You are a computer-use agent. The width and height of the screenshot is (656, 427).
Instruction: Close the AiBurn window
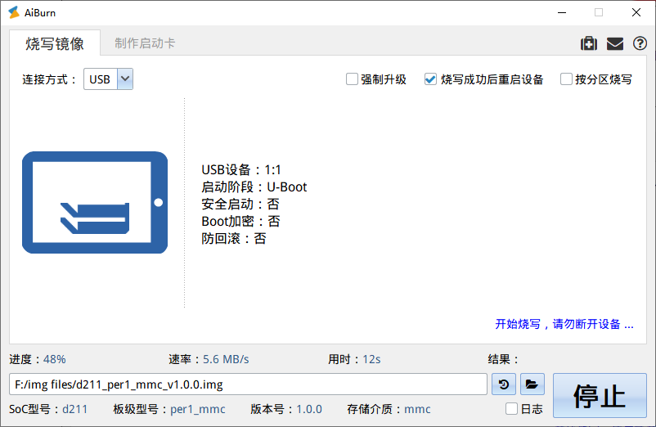(x=636, y=12)
